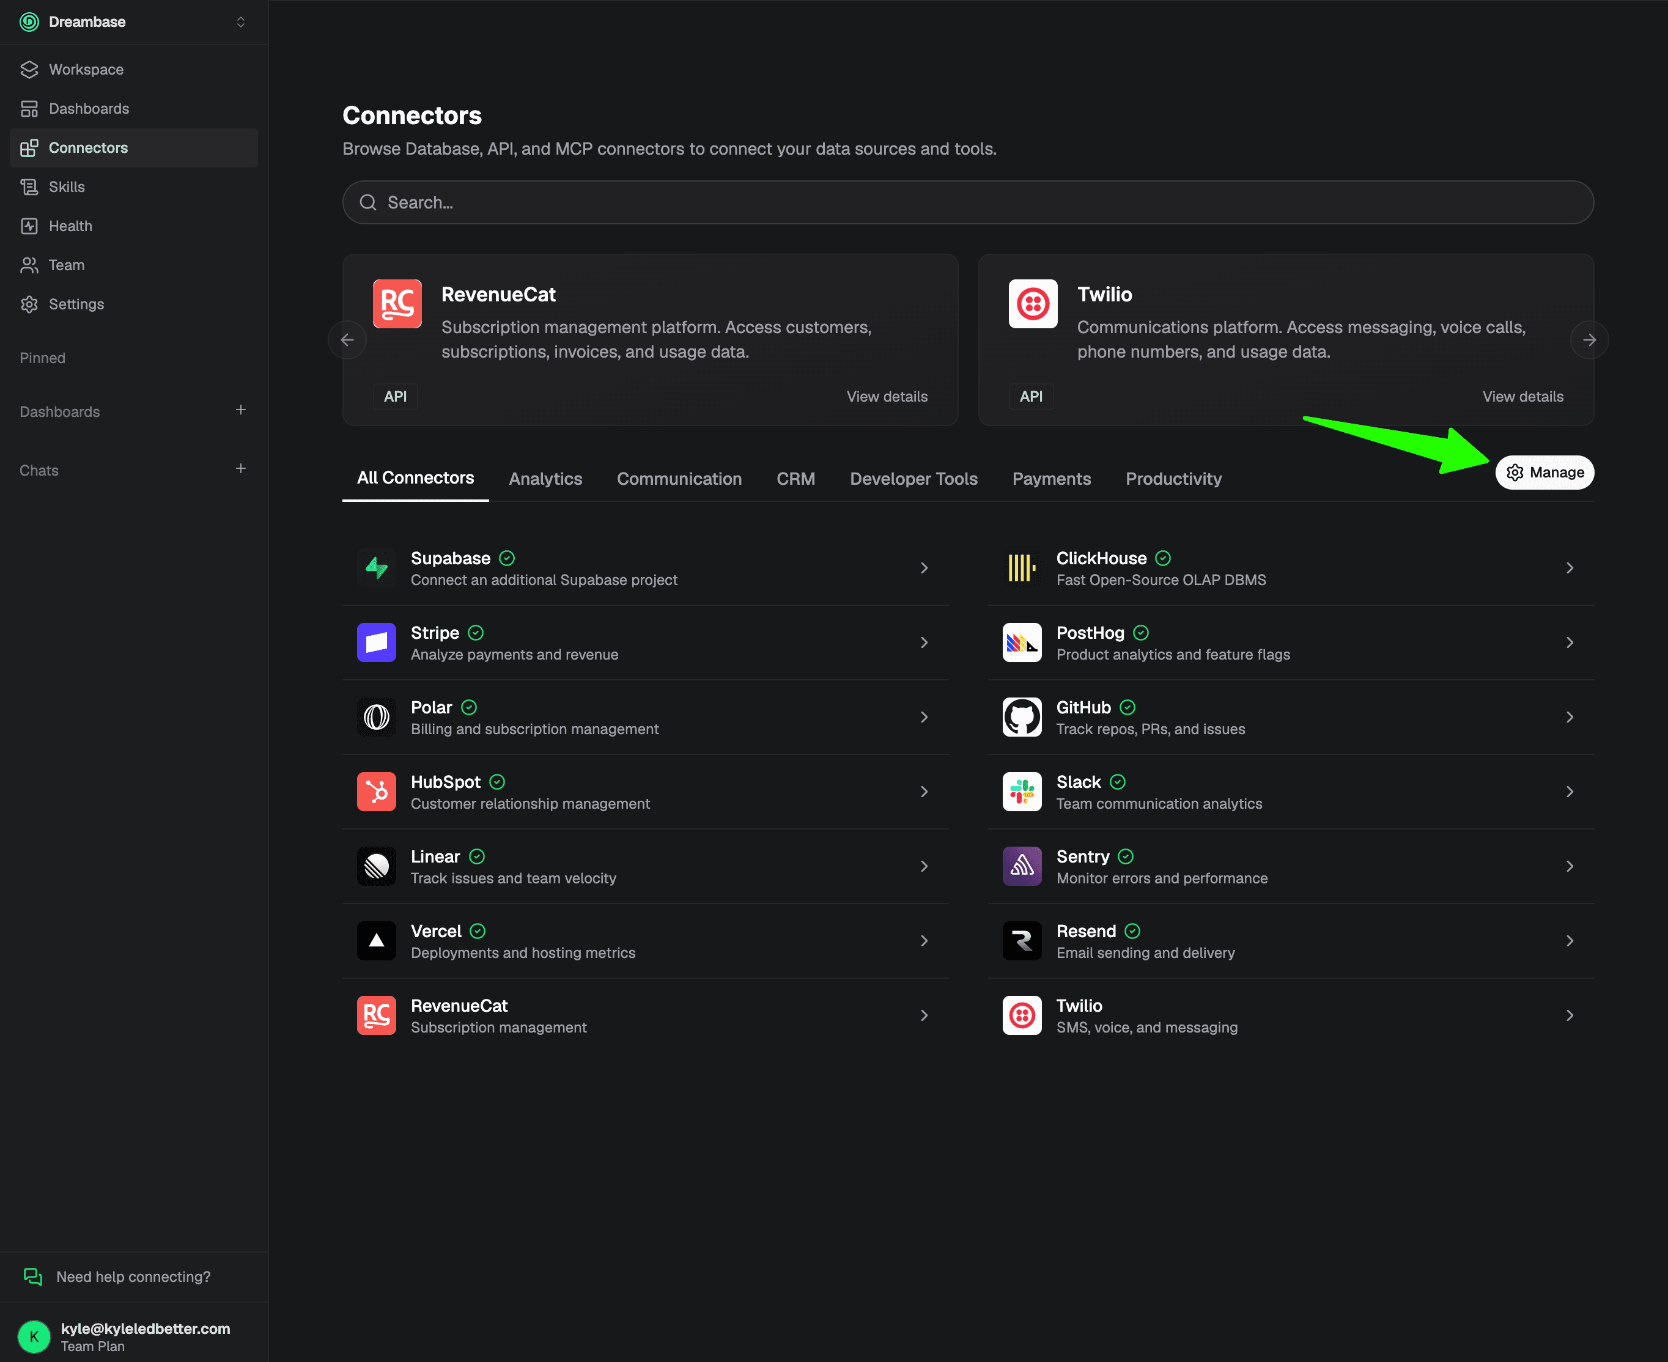Click the connected checkmark beside Supabase
This screenshot has height=1362, width=1668.
tap(507, 558)
